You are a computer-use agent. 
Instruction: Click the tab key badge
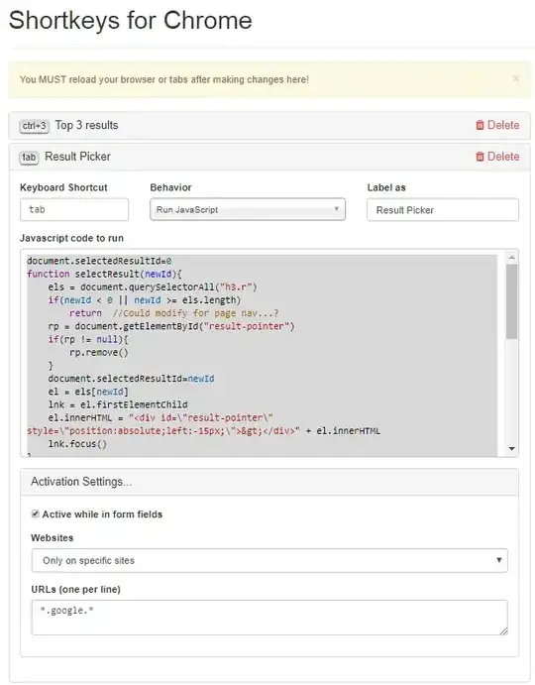[x=29, y=158]
